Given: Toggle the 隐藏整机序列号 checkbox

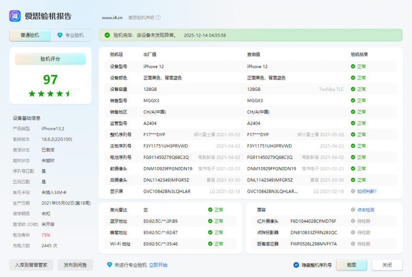Looking at the screenshot, I should point(296,265).
